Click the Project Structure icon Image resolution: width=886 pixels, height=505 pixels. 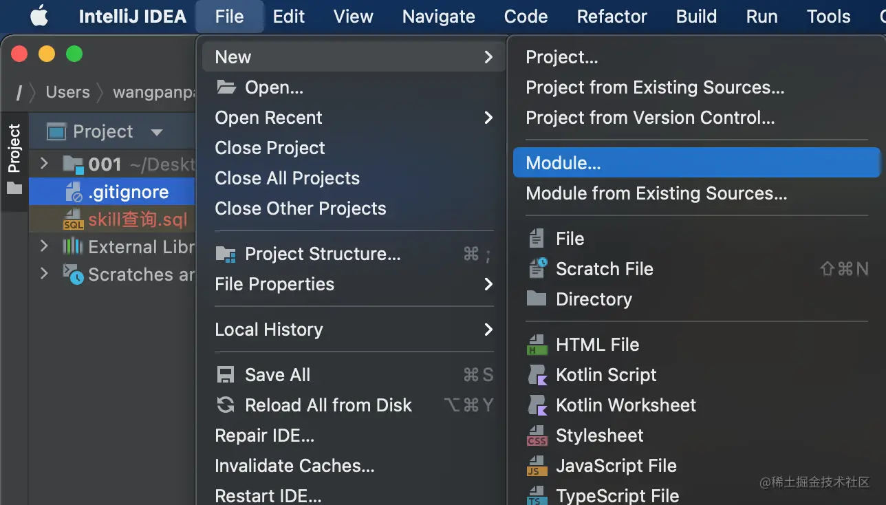pos(226,254)
